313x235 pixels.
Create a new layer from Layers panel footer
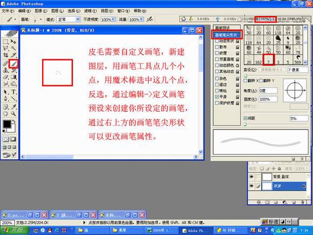click(294, 202)
